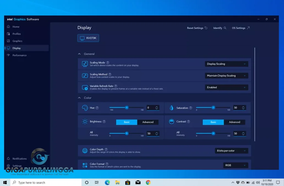Click the Display page vertical scrollbar
Image resolution: width=284 pixels, height=186 pixels.
(255, 94)
